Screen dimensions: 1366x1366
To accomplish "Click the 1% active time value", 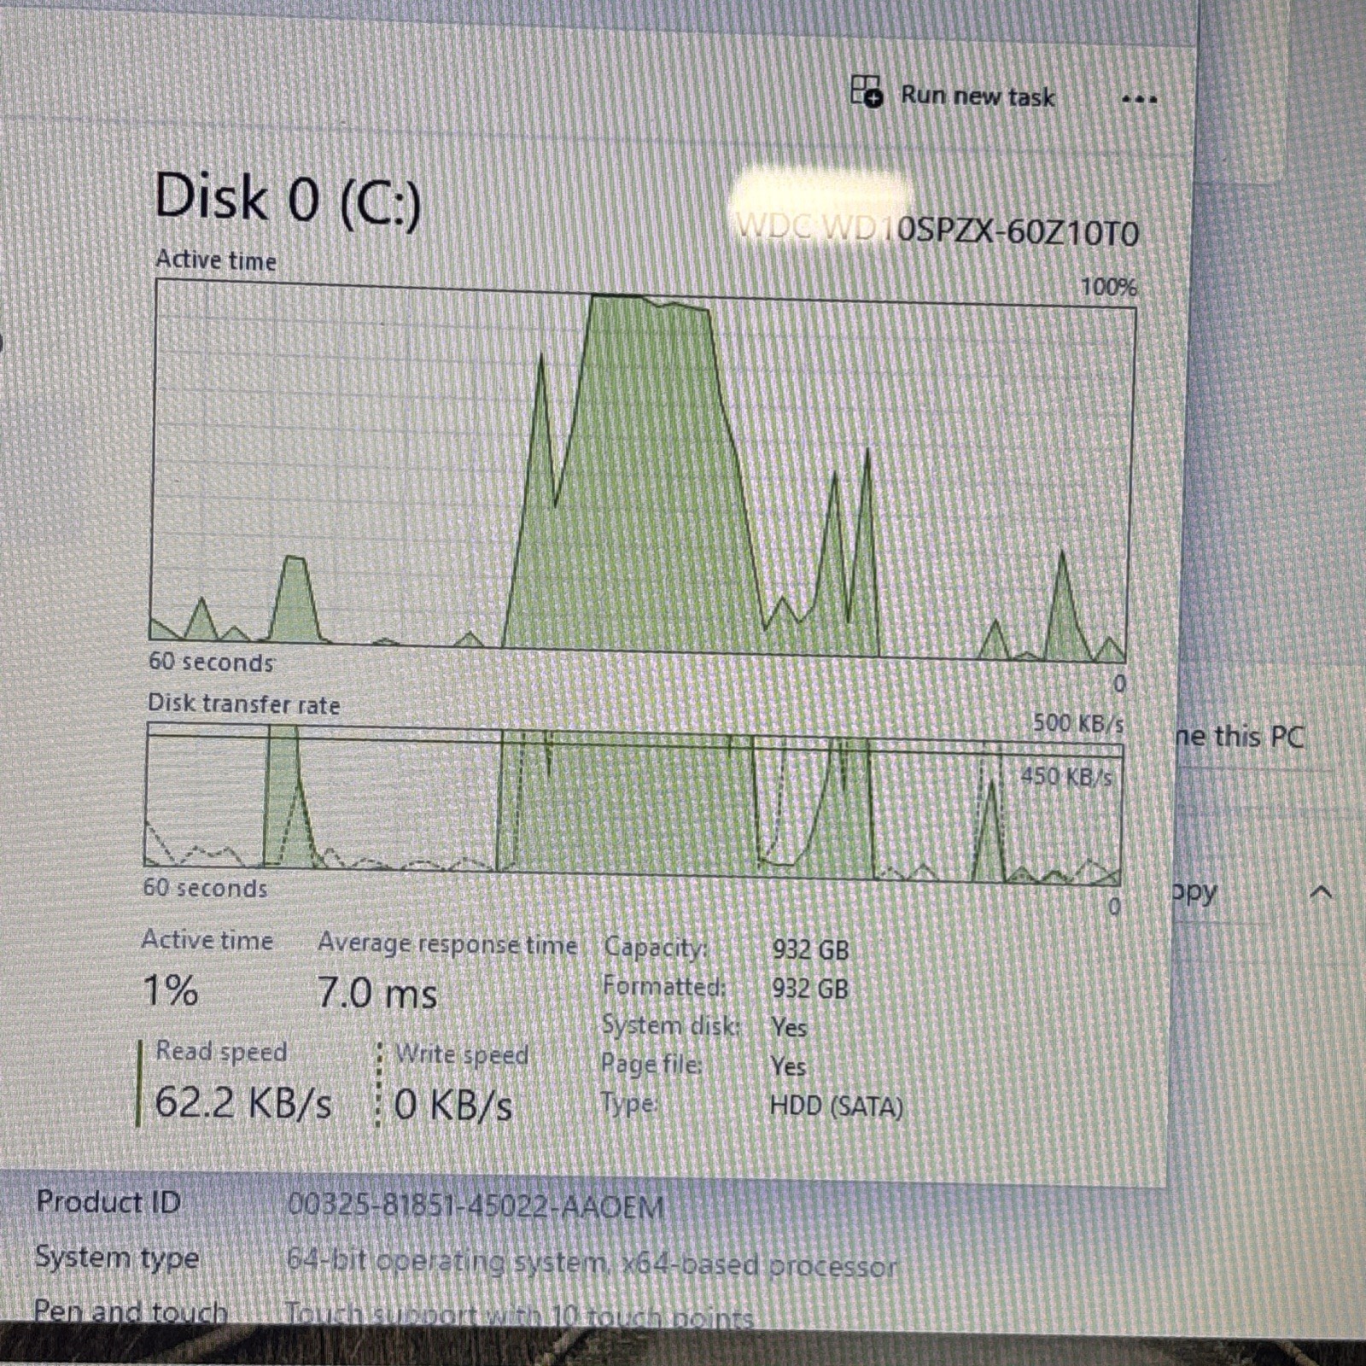I will (x=170, y=990).
